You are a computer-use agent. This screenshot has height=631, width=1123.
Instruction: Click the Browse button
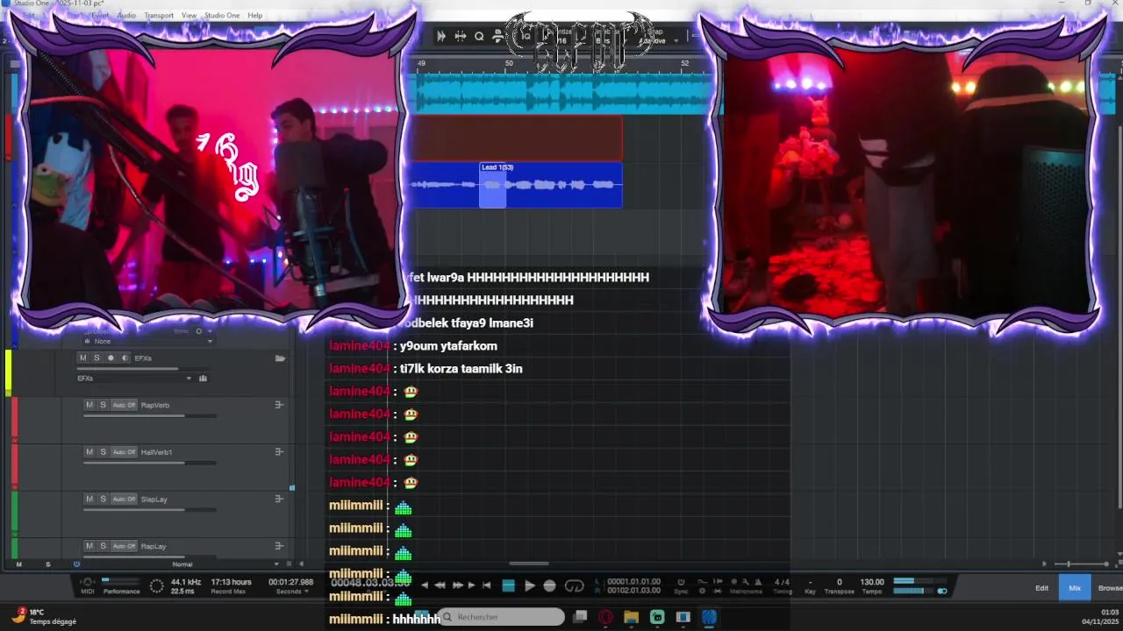point(1110,588)
